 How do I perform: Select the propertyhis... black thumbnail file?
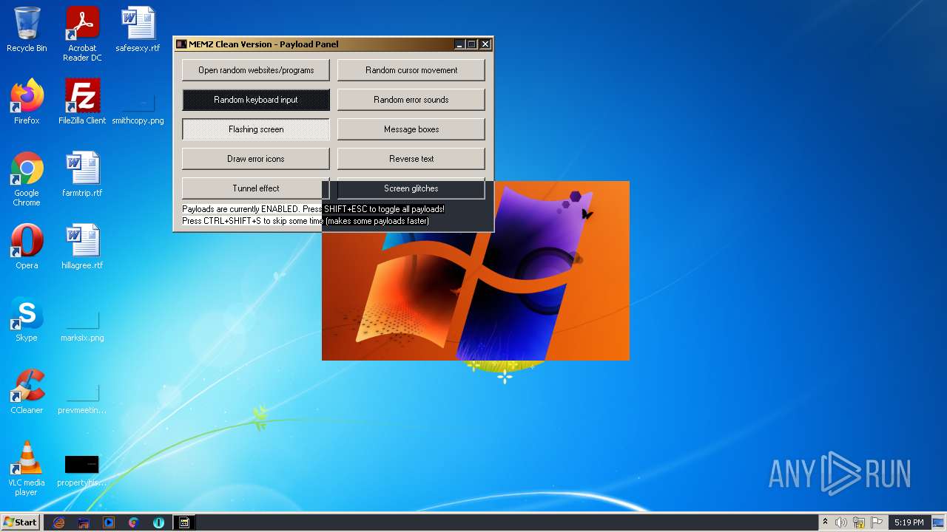(x=82, y=471)
